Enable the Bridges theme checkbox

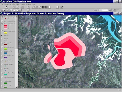tap(2, 69)
